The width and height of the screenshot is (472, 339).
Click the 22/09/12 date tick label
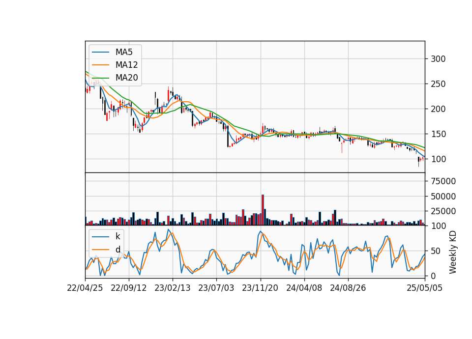coord(128,288)
